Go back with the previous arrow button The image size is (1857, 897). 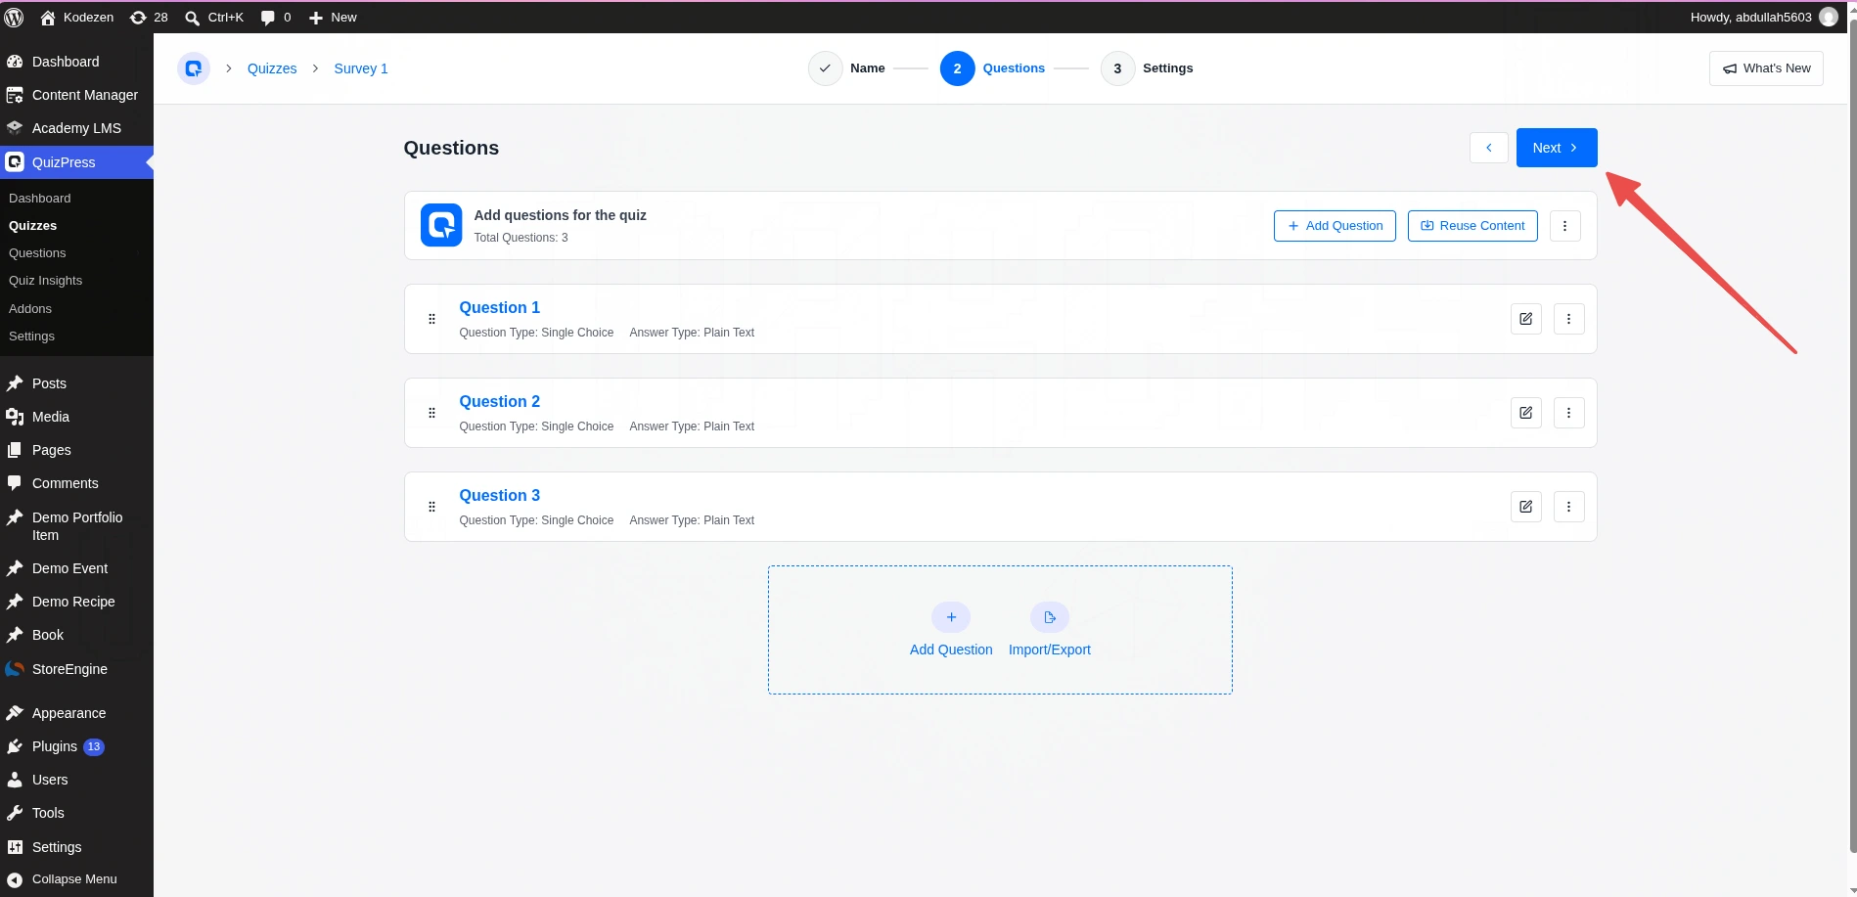tap(1489, 148)
